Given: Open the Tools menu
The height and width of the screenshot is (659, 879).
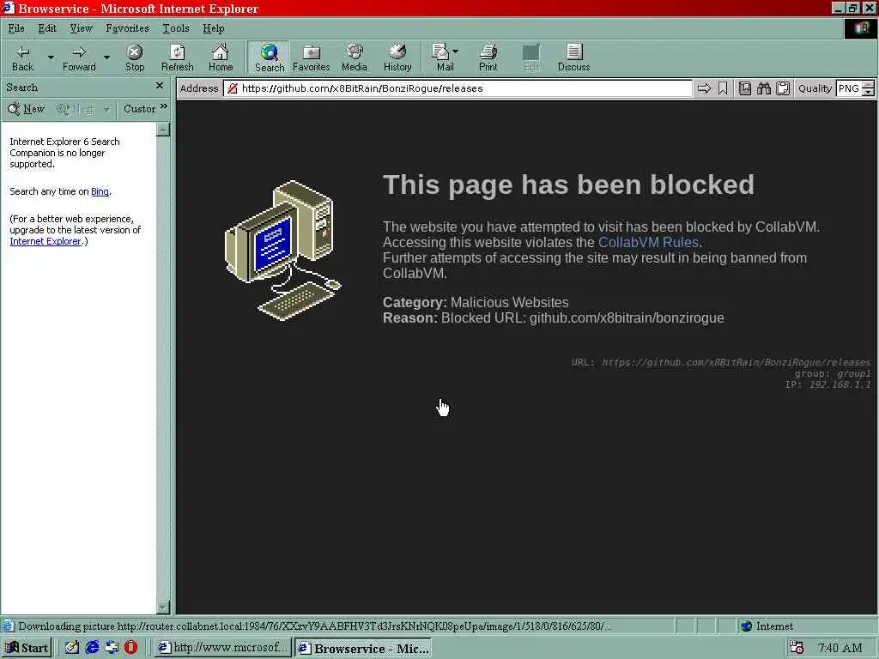Looking at the screenshot, I should coord(175,28).
